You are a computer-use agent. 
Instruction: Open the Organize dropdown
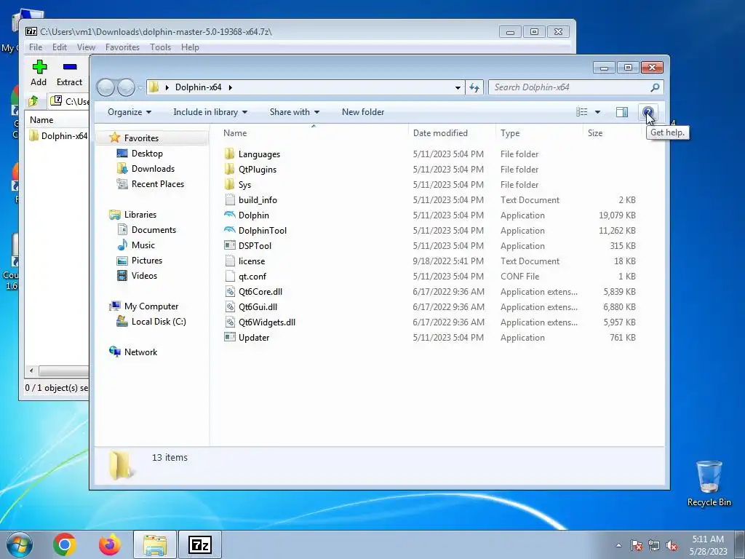pyautogui.click(x=130, y=112)
